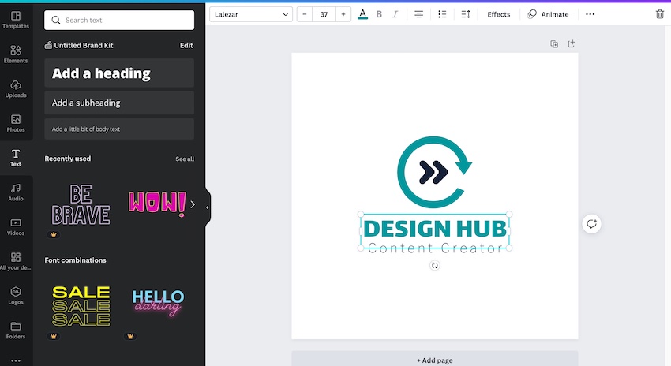Click the Recently used heading

pyautogui.click(x=68, y=159)
